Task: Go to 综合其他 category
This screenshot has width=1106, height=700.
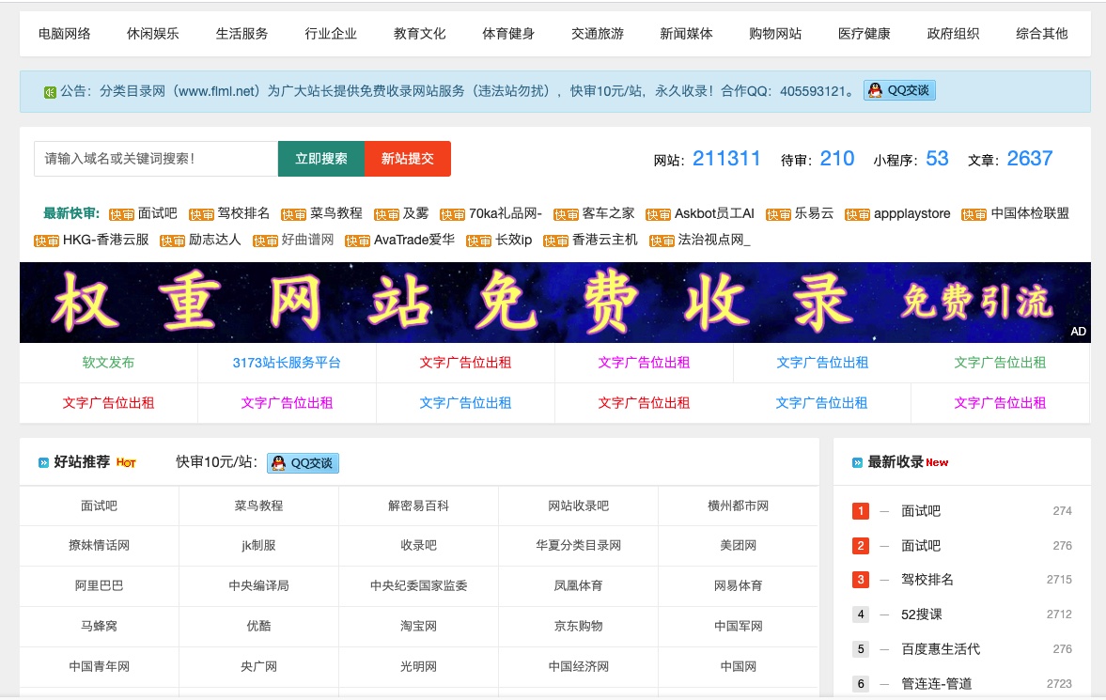Action: coord(1042,33)
